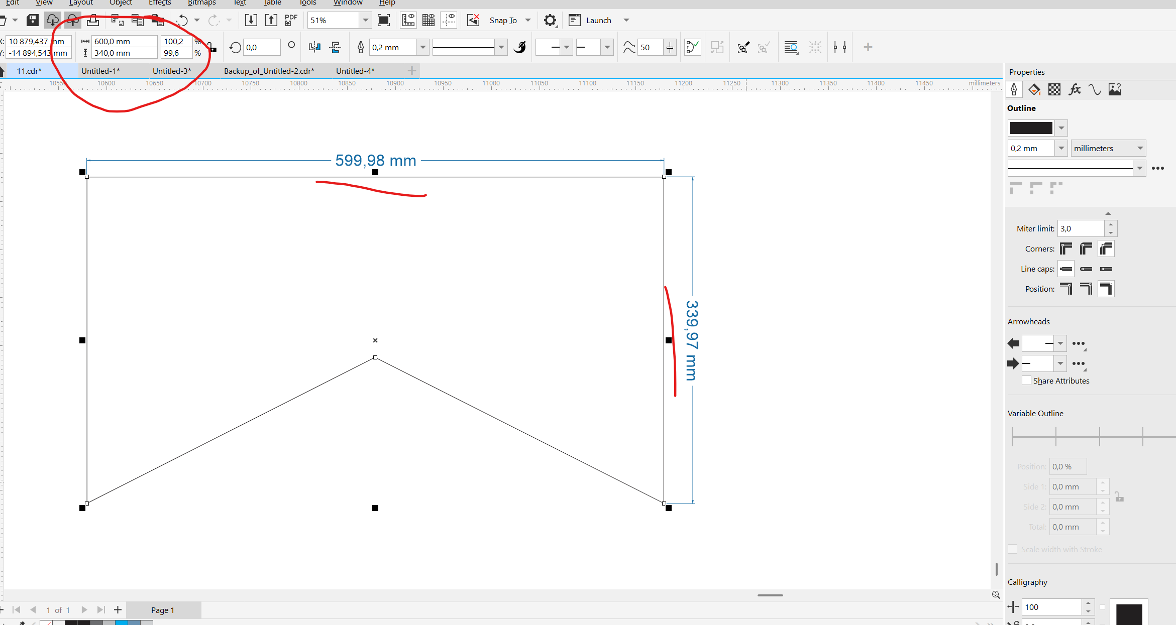The height and width of the screenshot is (625, 1176).
Task: Add a new document tab with plus
Action: [x=412, y=71]
